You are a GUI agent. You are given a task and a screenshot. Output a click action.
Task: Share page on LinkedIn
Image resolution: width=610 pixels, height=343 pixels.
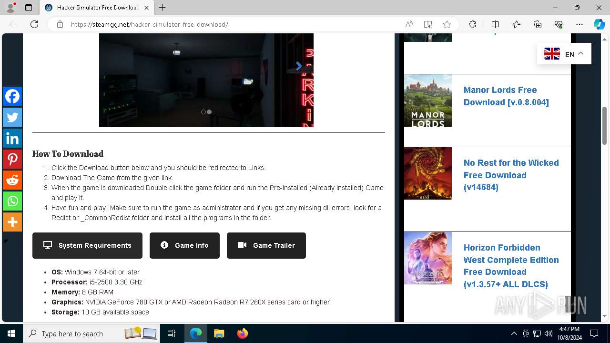(x=12, y=138)
